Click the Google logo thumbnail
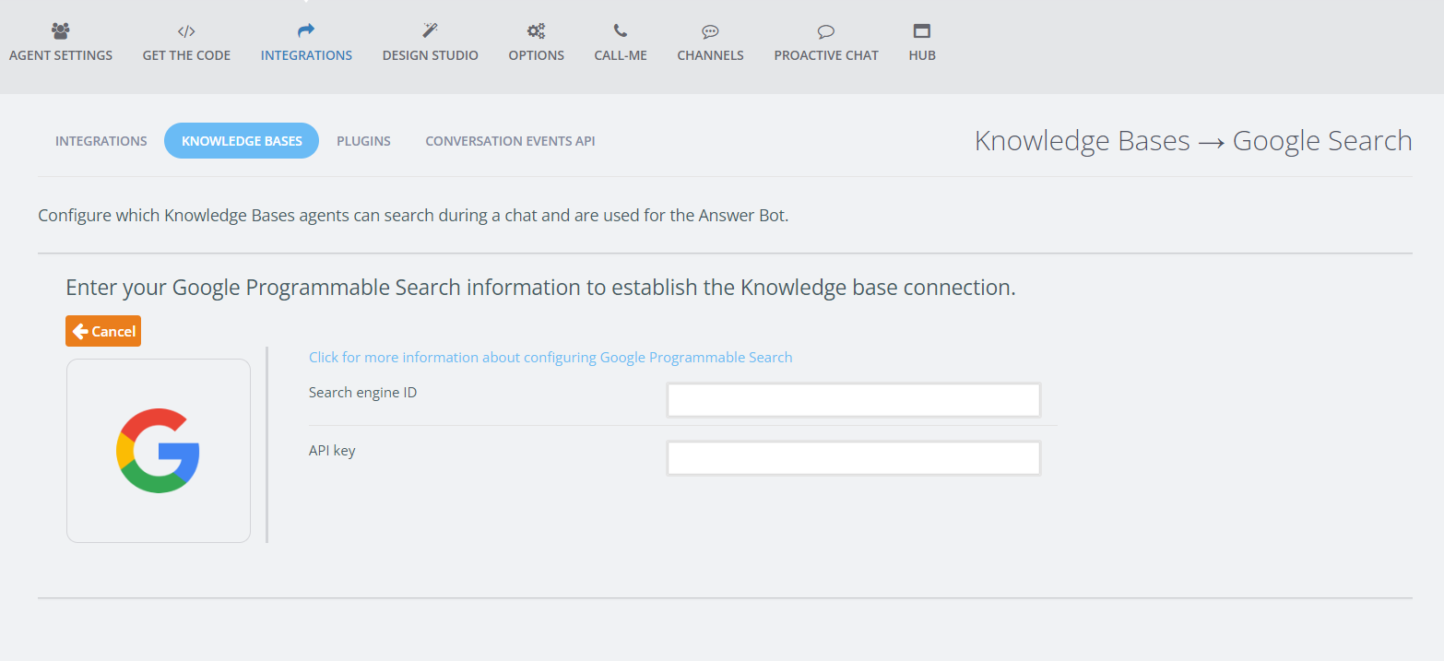Viewport: 1444px width, 661px height. click(x=159, y=451)
